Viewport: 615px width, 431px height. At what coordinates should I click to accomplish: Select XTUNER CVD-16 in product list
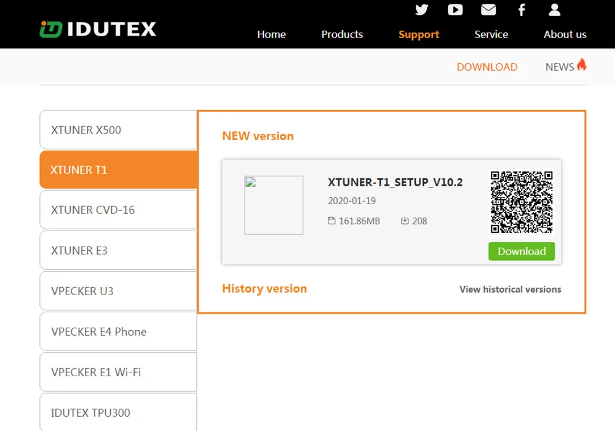tap(119, 210)
